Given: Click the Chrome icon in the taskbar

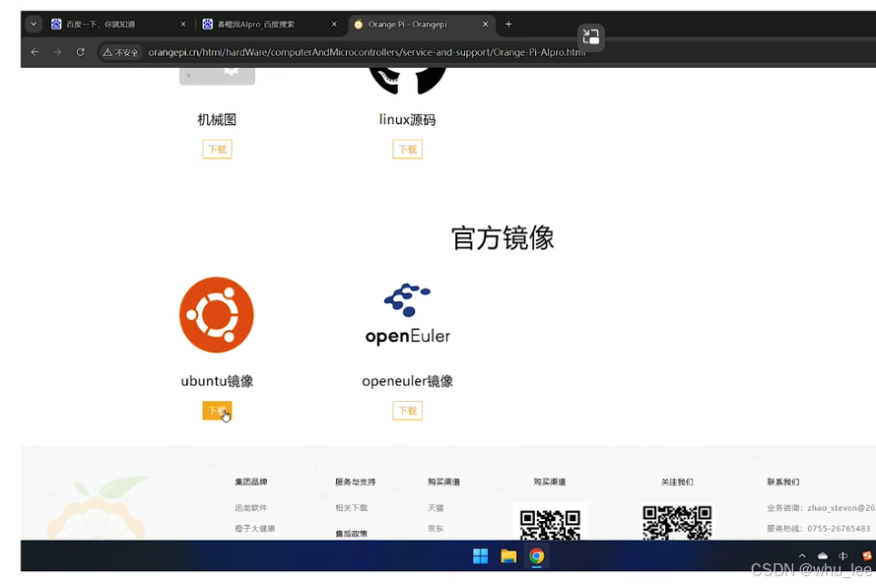Looking at the screenshot, I should pyautogui.click(x=537, y=556).
